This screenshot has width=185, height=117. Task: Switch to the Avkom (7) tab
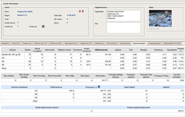click(x=16, y=43)
